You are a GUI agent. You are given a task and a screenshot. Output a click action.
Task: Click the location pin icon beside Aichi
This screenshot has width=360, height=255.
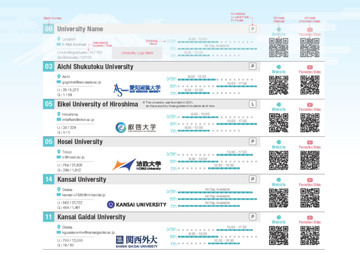[59, 77]
